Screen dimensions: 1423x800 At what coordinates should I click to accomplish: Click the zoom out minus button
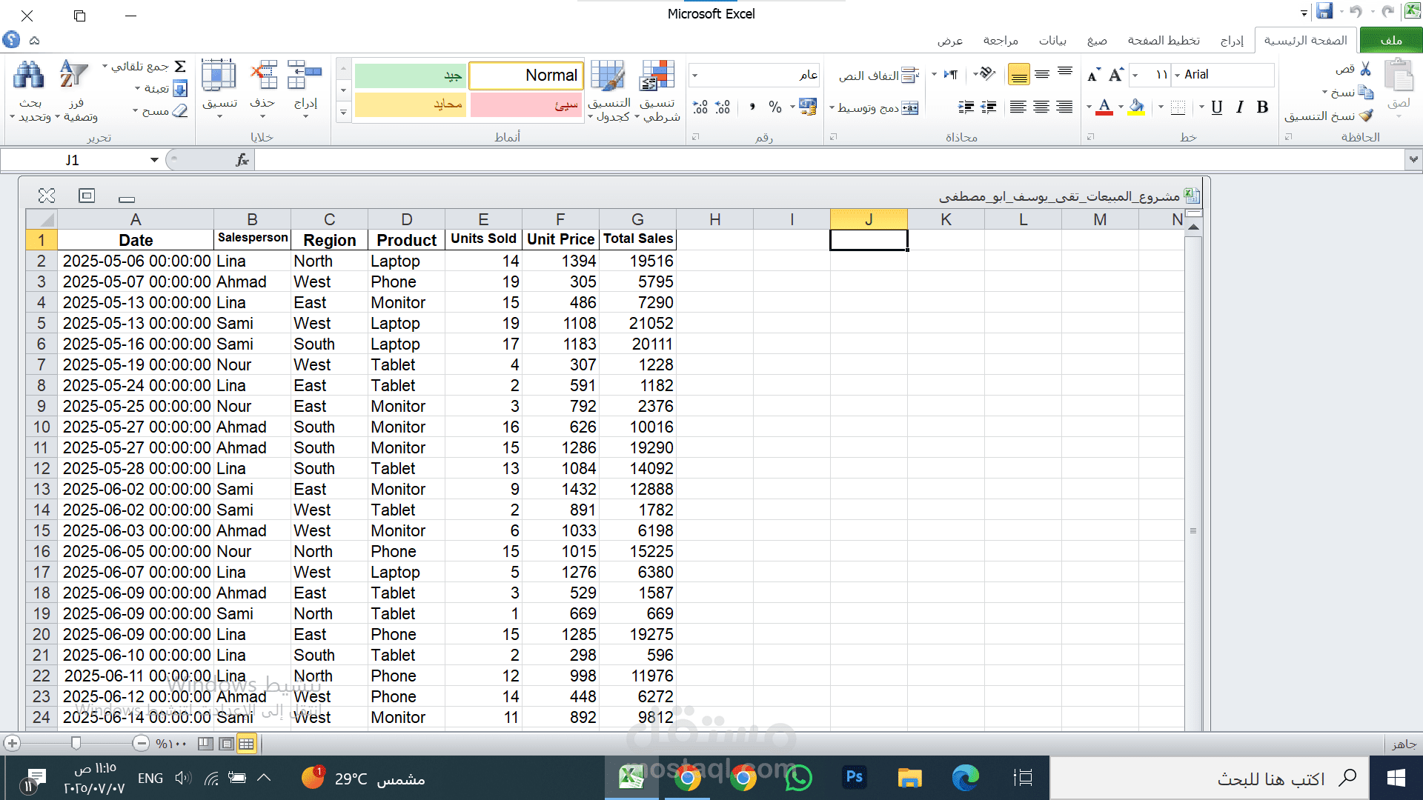point(141,743)
